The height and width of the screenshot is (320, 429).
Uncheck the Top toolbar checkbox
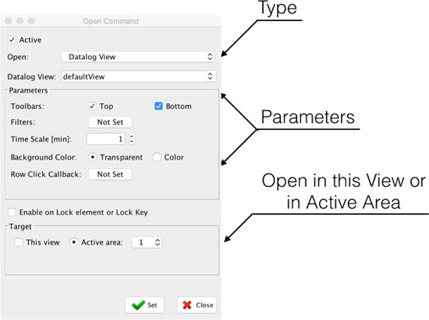[x=92, y=106]
